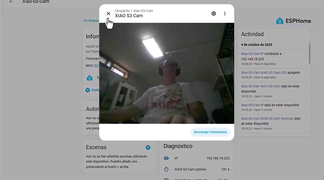The width and height of the screenshot is (324, 180).
Task: Click the MAC address link
Action: click(97, 66)
